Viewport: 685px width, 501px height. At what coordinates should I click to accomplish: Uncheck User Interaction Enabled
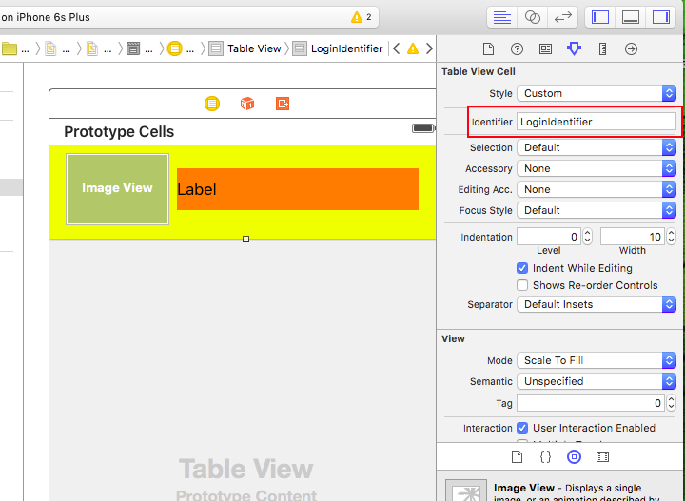click(522, 428)
